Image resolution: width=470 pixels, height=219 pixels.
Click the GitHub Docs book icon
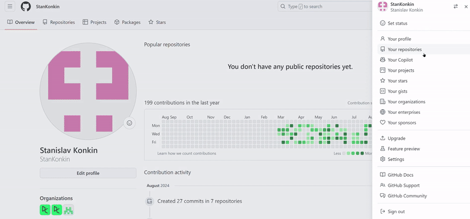pos(382,174)
